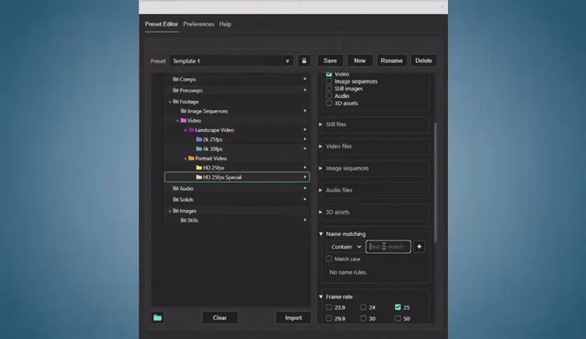
Task: Click the Image Sequences folder icon
Action: coord(183,111)
